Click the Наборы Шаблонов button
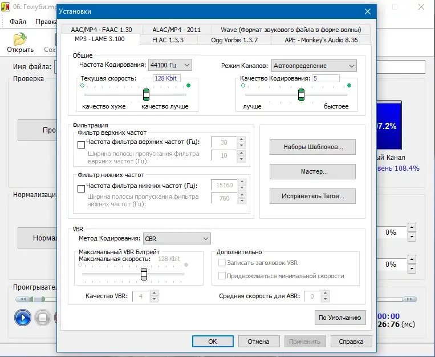435x357 pixels. tap(312, 147)
